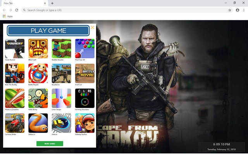This screenshot has height=155, width=248.
Task: Launch the helix tower bouncing ball icon
Action: click(61, 98)
